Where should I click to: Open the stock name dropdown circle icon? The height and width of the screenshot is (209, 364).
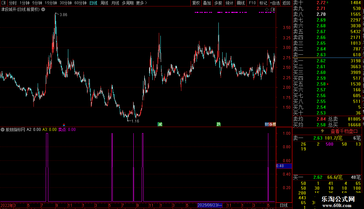[43, 10]
